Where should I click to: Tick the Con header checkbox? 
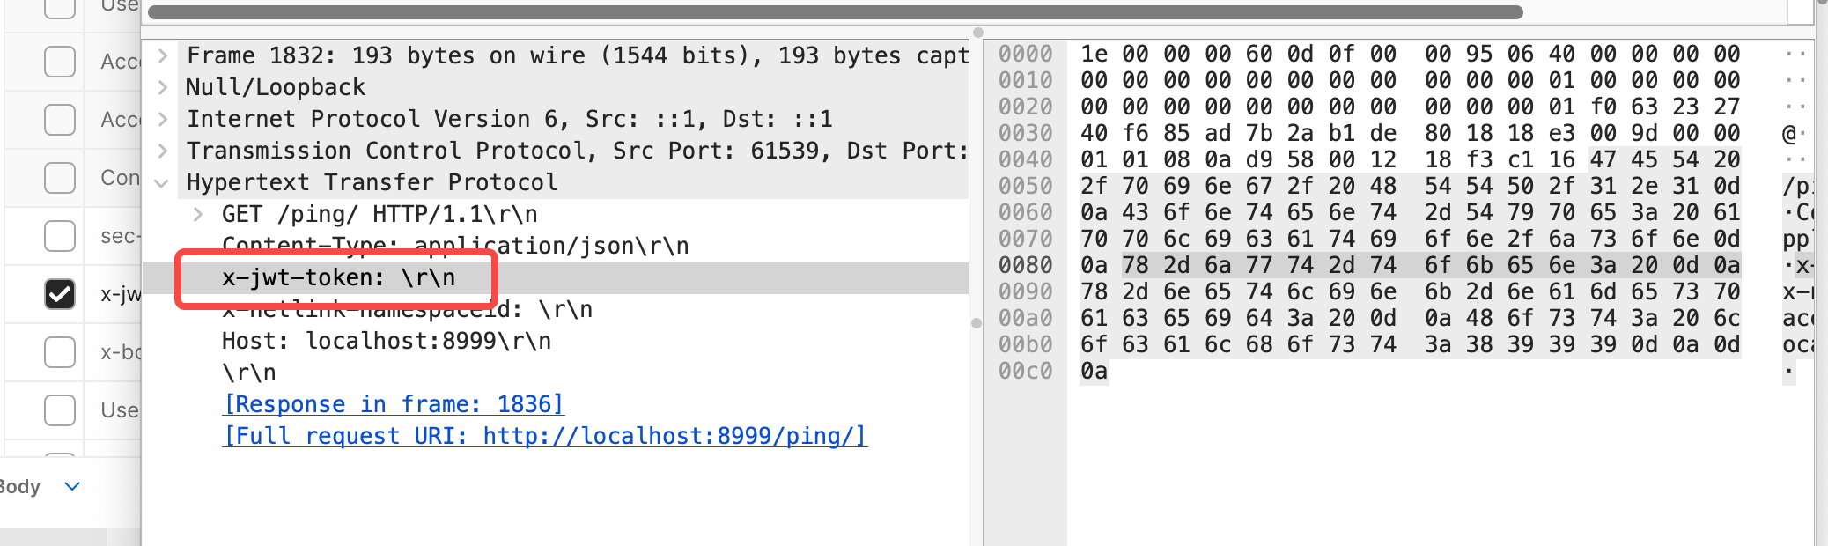60,178
